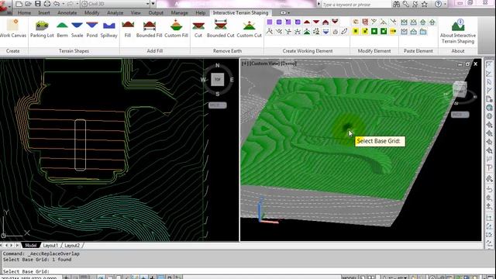
Task: Open the redo history dropdown arrow
Action: click(x=77, y=4)
